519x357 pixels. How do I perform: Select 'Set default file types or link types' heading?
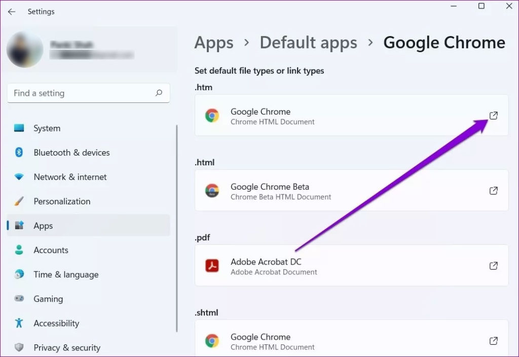coord(259,71)
